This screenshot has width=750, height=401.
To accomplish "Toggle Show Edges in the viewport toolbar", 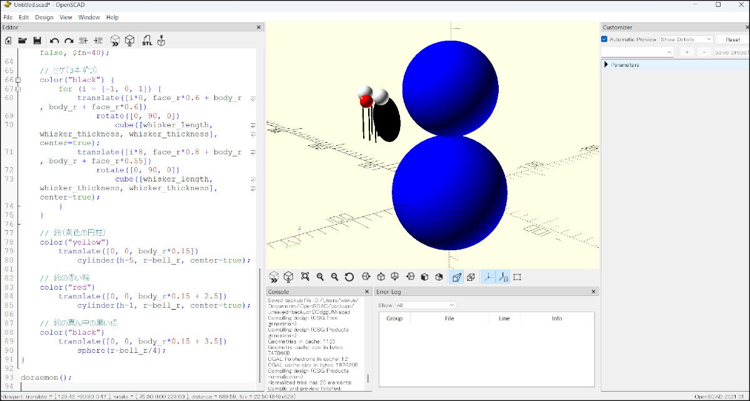I will [x=517, y=277].
